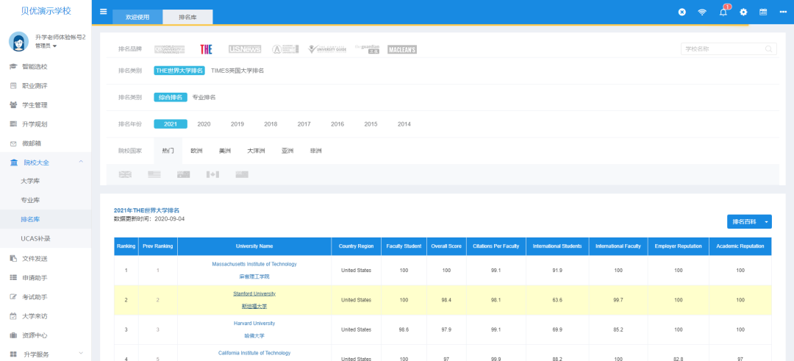The width and height of the screenshot is (794, 361).
Task: Click the circled X icon in header
Action: [x=682, y=12]
